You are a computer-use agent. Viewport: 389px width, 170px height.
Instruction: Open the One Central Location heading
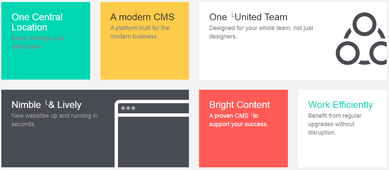(x=37, y=22)
